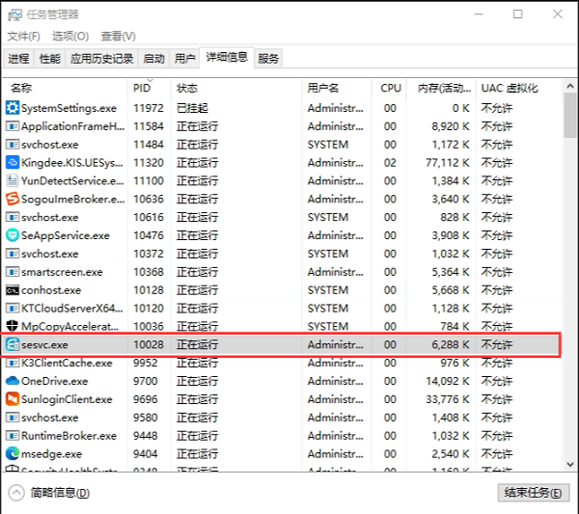Image resolution: width=579 pixels, height=514 pixels.
Task: Click the OneDrive.exe cloud icon
Action: coord(13,381)
